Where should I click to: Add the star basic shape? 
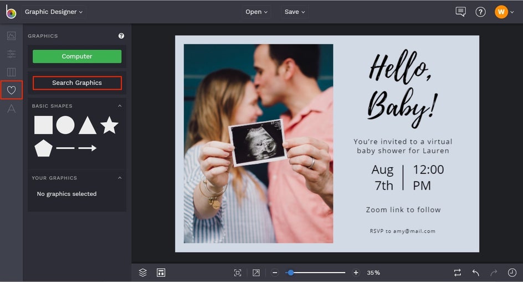coord(109,126)
